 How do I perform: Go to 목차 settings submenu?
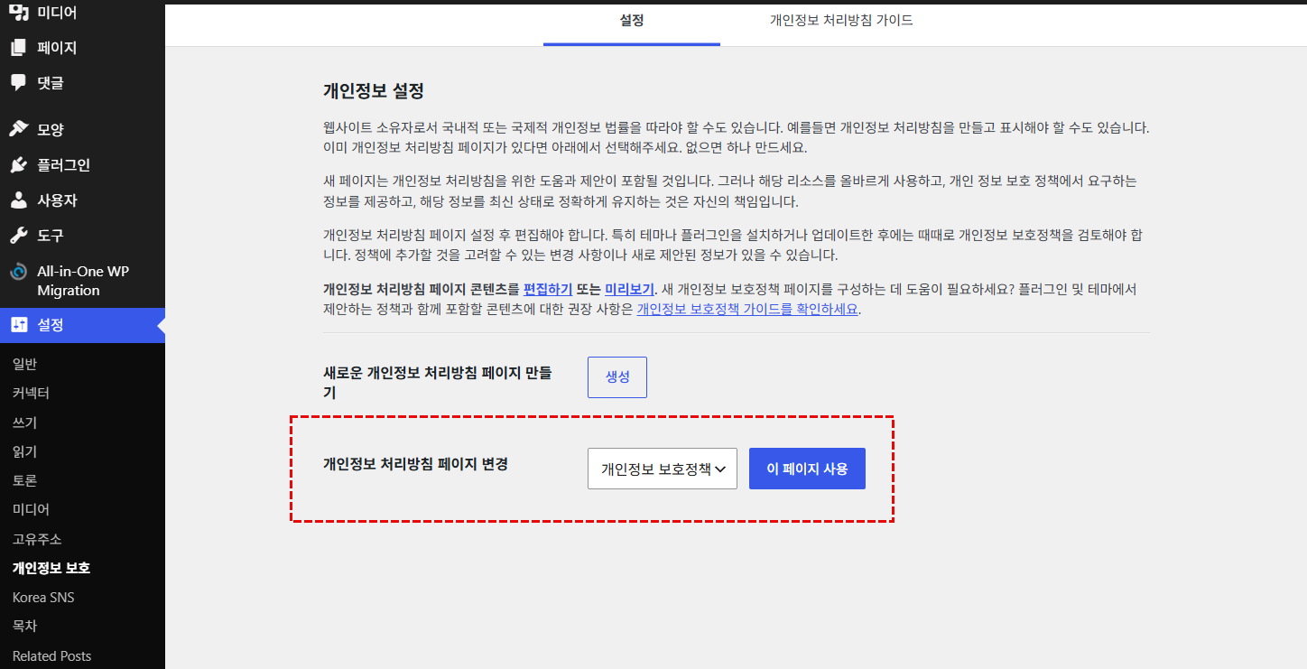(x=24, y=626)
